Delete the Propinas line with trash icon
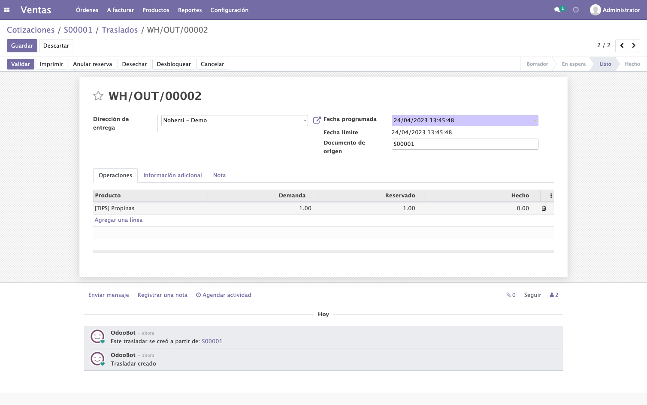Image resolution: width=647 pixels, height=405 pixels. tap(544, 208)
